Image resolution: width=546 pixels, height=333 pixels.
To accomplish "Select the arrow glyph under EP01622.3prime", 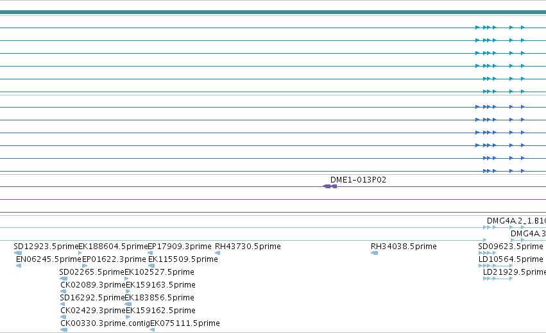I will (x=85, y=266).
